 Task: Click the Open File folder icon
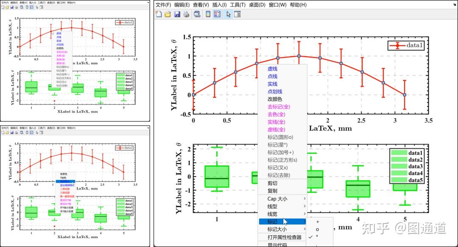(x=168, y=14)
